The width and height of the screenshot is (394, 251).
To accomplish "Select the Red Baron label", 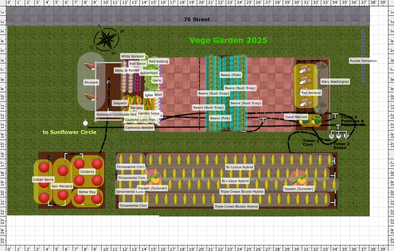I will (138, 64).
